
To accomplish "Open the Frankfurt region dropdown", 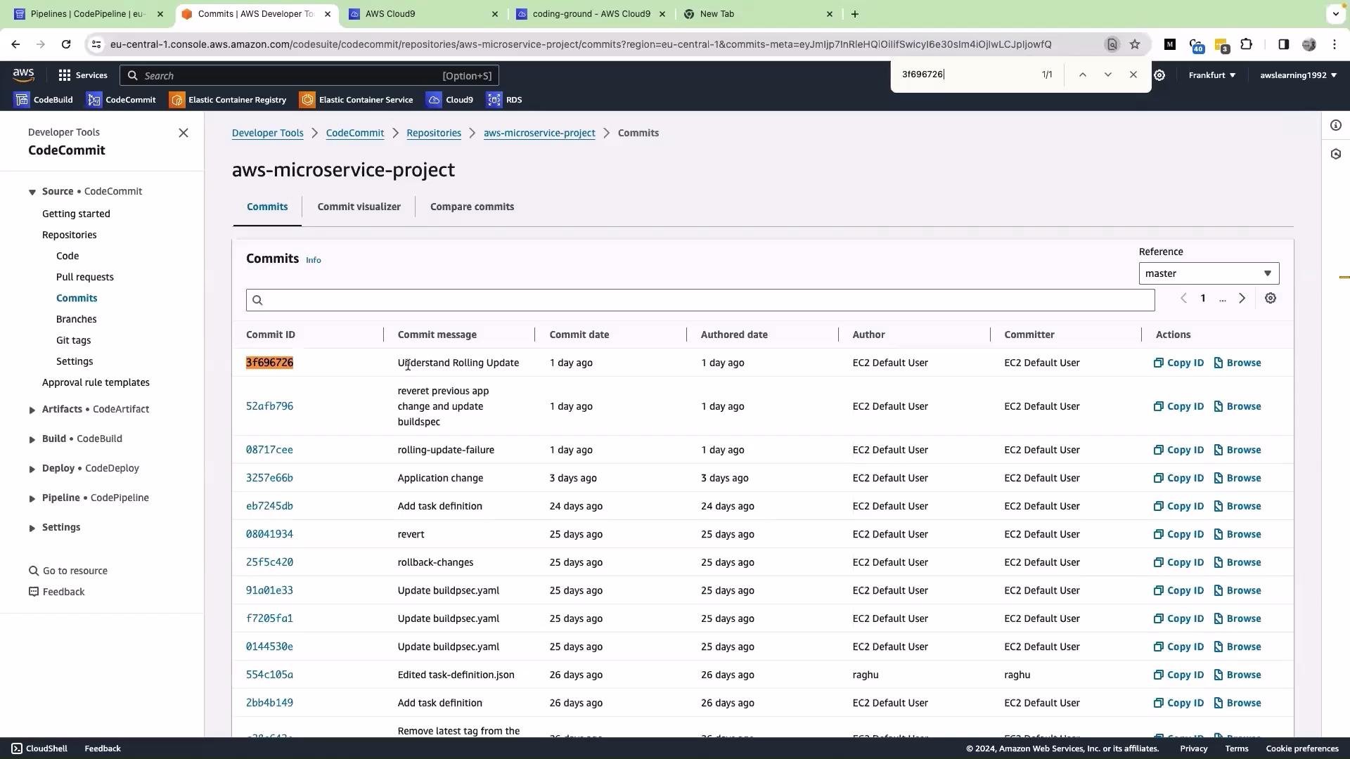I will coord(1211,75).
